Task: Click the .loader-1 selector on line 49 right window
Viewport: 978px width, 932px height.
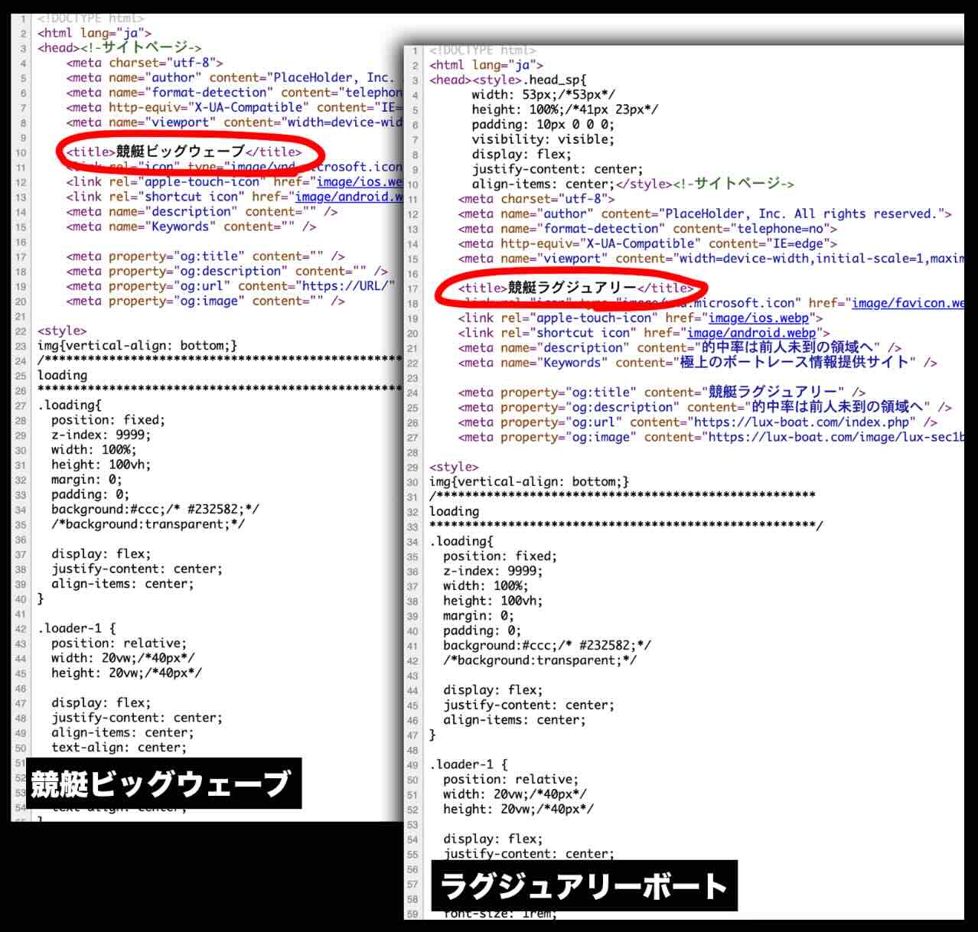Action: click(x=458, y=764)
